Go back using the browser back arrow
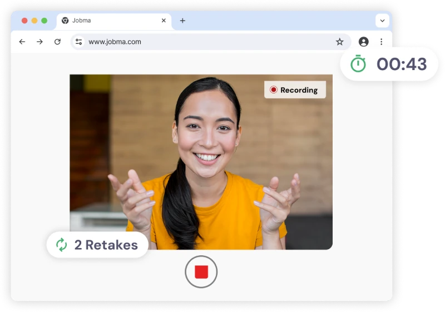 point(22,42)
